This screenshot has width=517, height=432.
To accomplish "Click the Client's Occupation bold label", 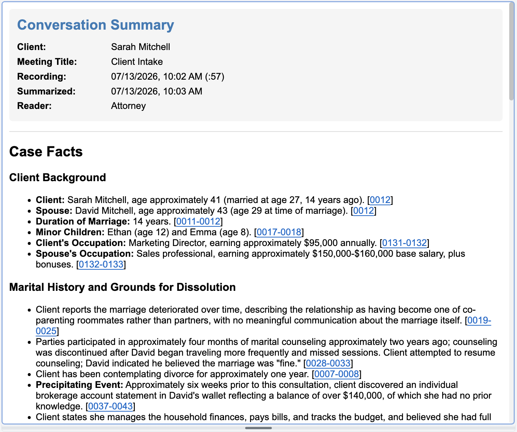I will [x=81, y=243].
